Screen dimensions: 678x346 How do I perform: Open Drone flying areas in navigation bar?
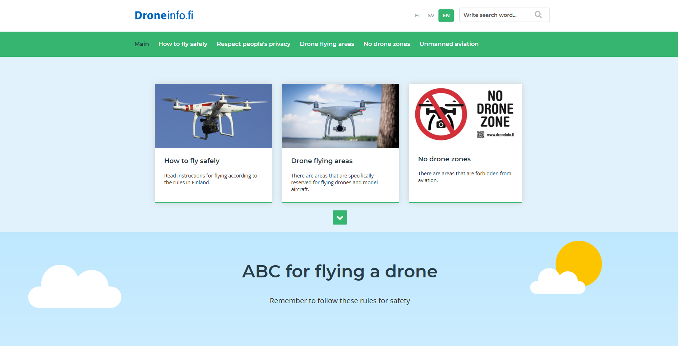point(327,44)
